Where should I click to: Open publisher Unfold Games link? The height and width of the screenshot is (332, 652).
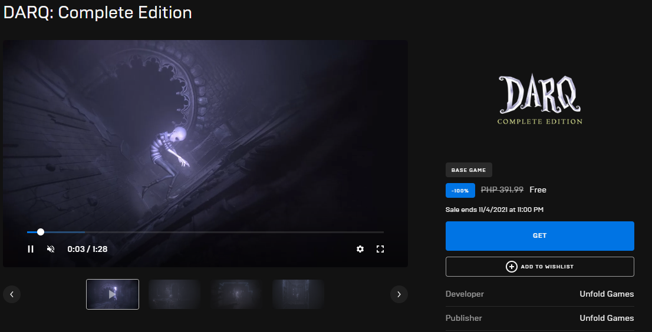[x=607, y=318]
